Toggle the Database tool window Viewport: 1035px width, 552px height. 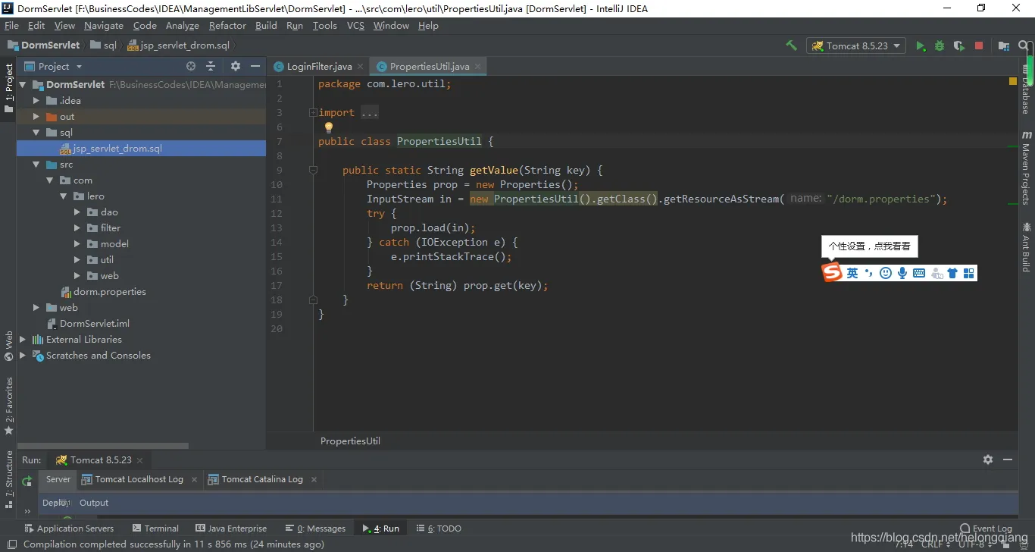click(x=1026, y=90)
